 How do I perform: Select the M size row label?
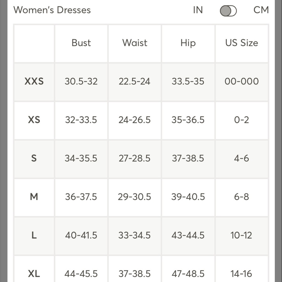pos(34,197)
